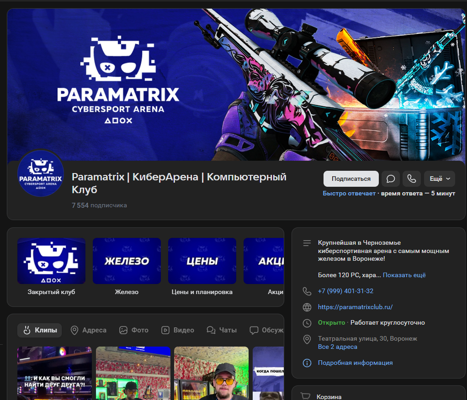The image size is (467, 400).
Task: Click Показать ещё to expand description
Action: pos(404,275)
